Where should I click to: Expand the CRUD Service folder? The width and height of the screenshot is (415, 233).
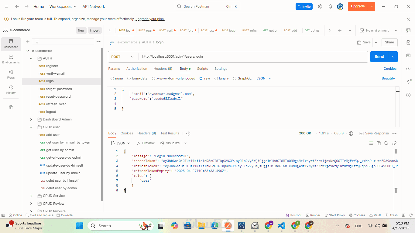coord(31,196)
